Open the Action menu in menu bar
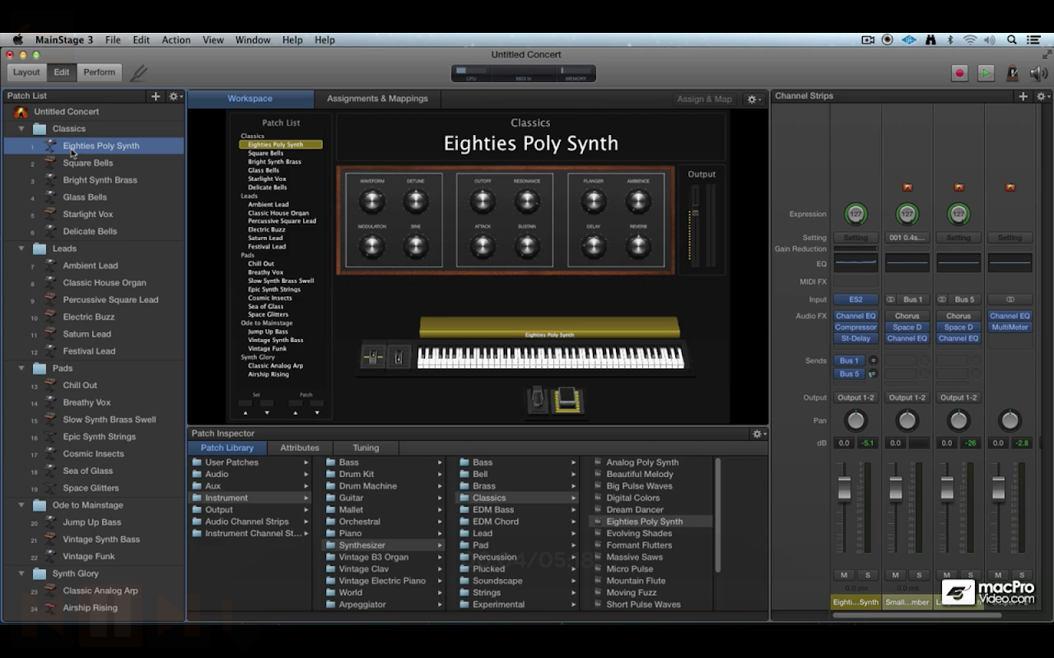The width and height of the screenshot is (1054, 658). click(175, 39)
